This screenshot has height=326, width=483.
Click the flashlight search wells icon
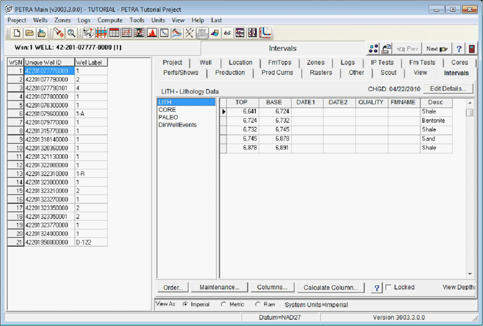coord(58,33)
